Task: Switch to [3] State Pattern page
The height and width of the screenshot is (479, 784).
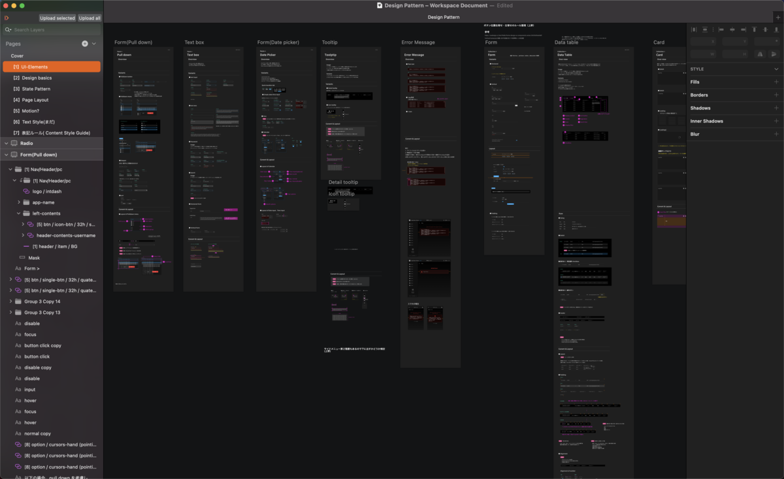Action: point(32,89)
